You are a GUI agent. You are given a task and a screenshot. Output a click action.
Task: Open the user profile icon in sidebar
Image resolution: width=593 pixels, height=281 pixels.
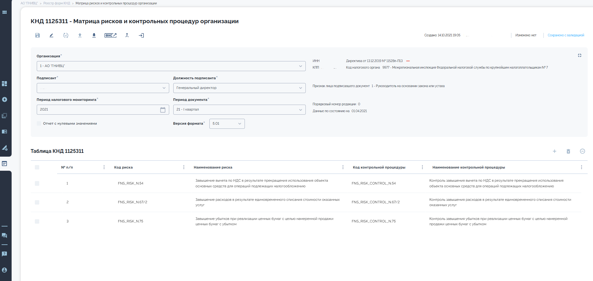pos(4,270)
